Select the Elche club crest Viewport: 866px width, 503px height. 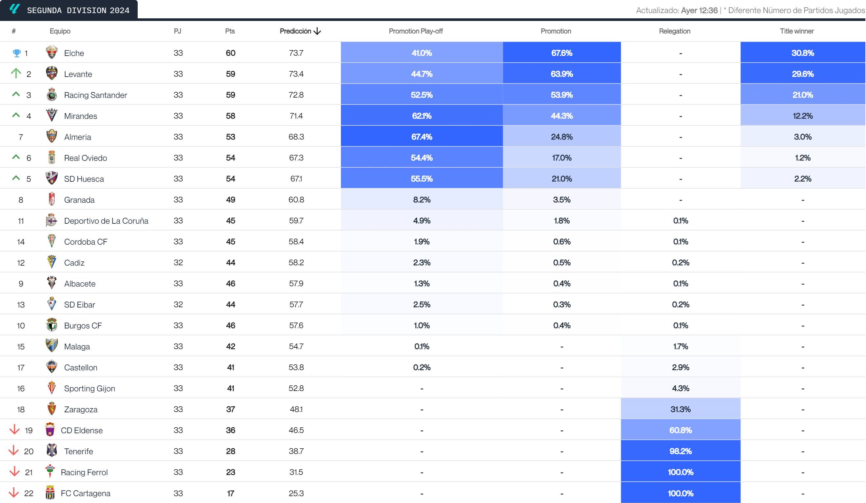pyautogui.click(x=51, y=52)
